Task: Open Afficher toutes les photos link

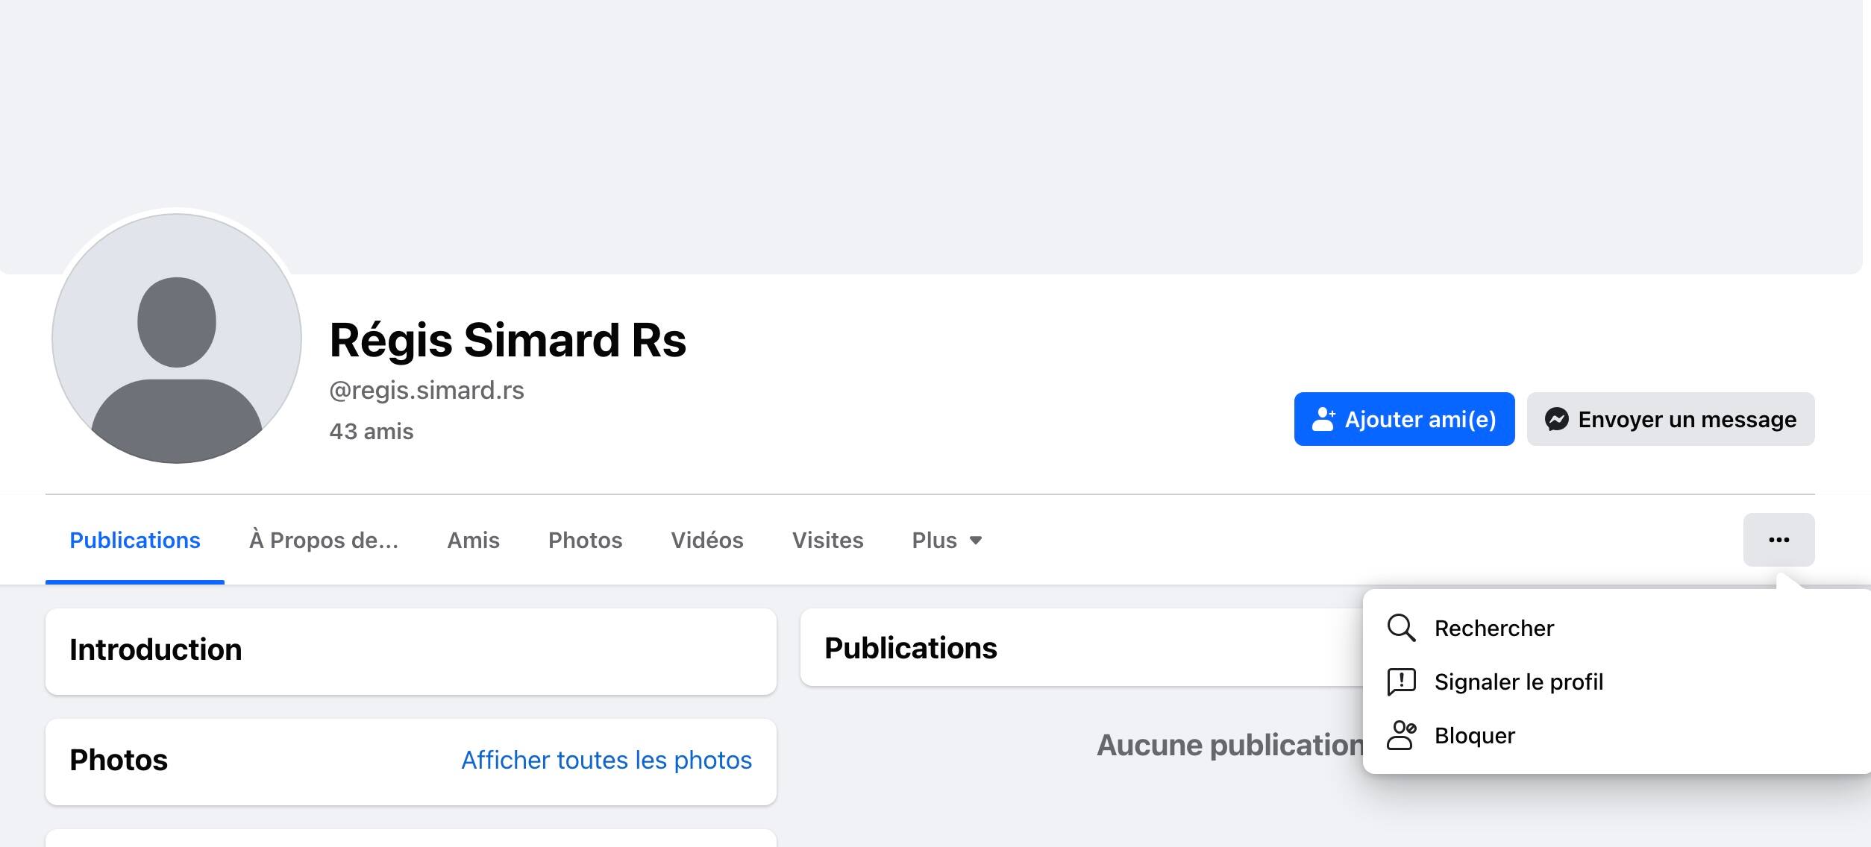Action: (x=606, y=760)
